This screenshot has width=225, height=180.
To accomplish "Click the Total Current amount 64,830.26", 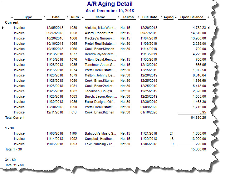I will pyautogui.click(x=197, y=118).
